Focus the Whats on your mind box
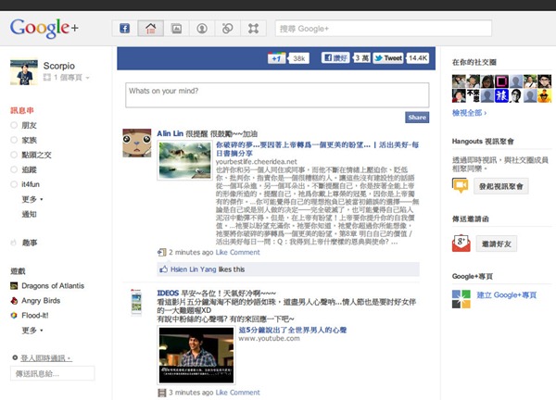 click(x=277, y=95)
